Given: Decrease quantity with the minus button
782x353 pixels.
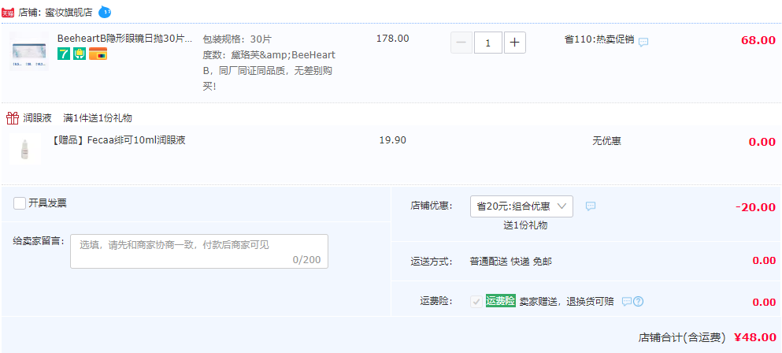Looking at the screenshot, I should click(461, 43).
